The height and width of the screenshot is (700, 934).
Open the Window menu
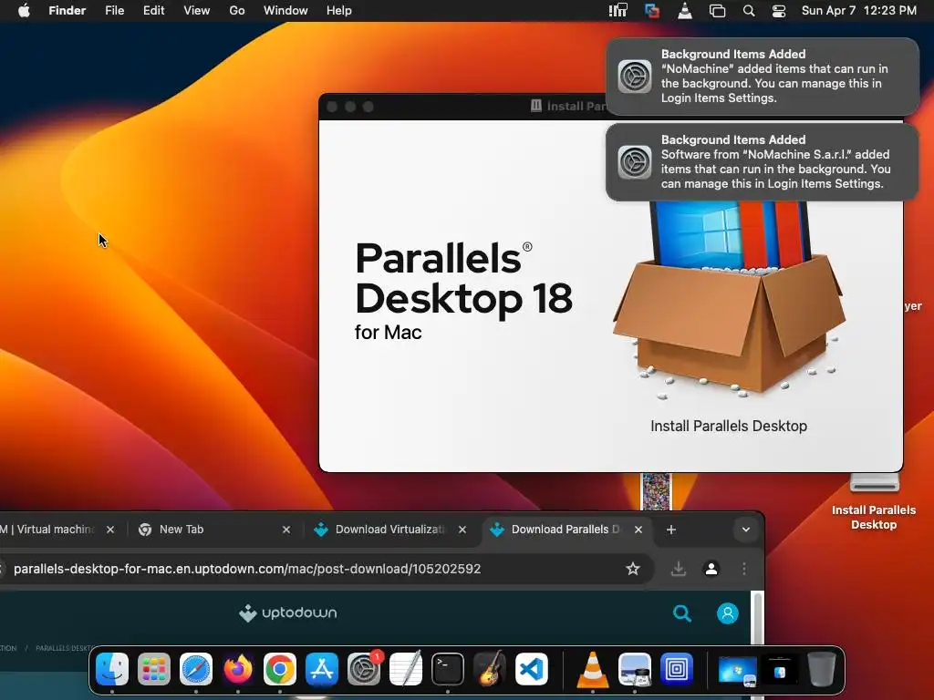coord(285,11)
